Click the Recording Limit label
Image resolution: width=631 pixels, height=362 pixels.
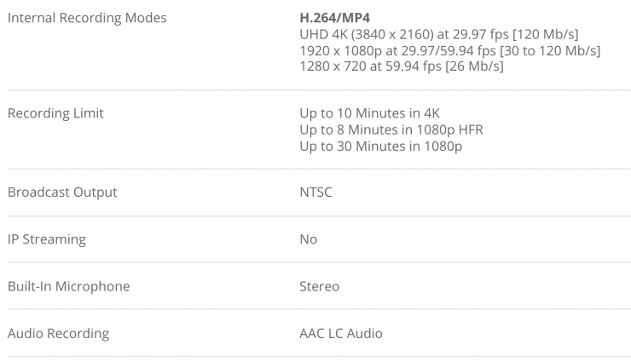55,113
